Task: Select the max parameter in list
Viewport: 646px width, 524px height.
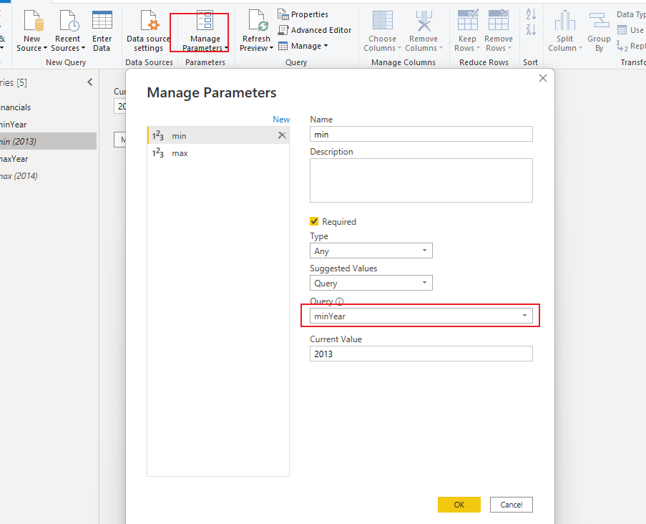Action: coord(218,153)
